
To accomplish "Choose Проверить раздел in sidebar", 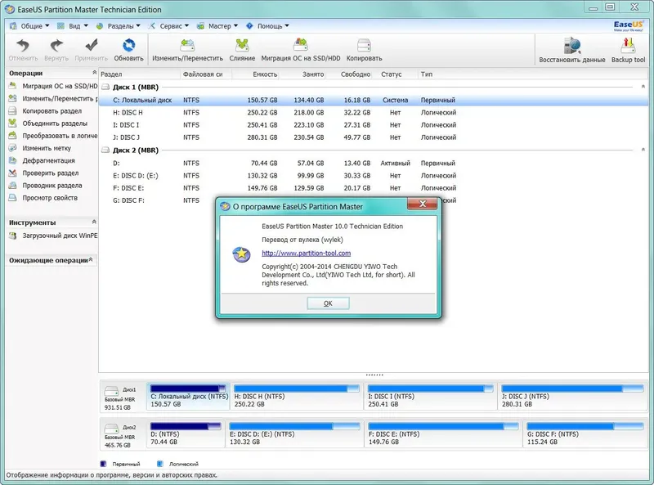I will pyautogui.click(x=44, y=173).
